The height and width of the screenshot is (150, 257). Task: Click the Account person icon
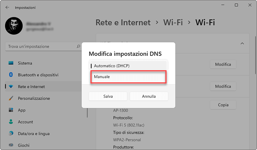click(x=11, y=122)
